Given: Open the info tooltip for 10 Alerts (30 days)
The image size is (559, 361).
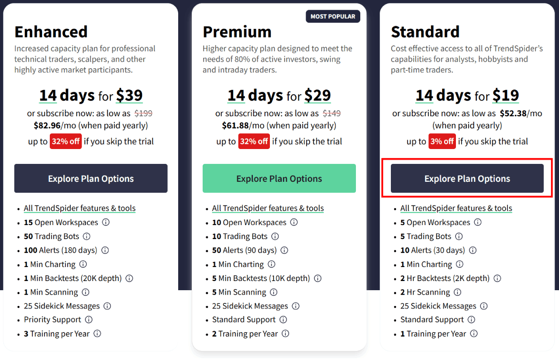Looking at the screenshot, I should 473,250.
